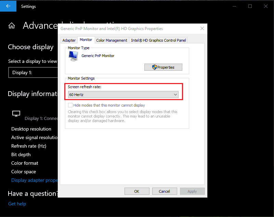
Task: Select the home icon in Settings
Action: tap(12, 25)
